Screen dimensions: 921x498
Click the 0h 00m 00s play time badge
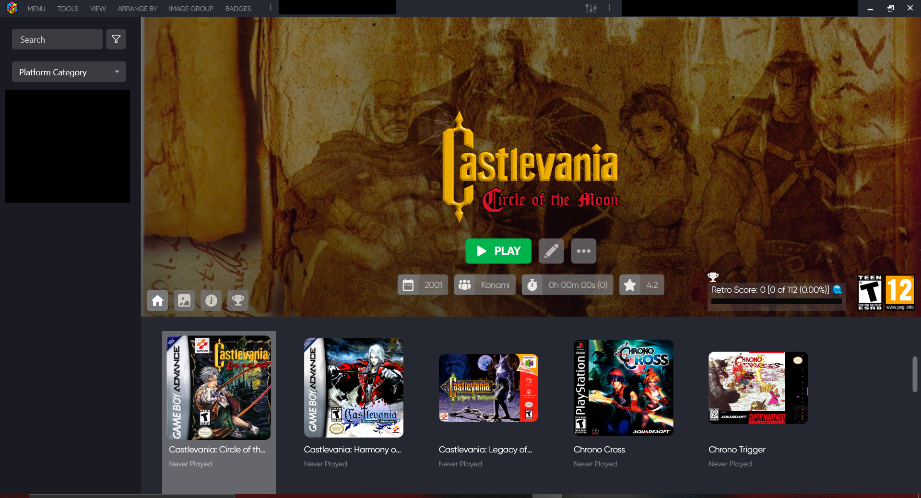click(x=567, y=285)
